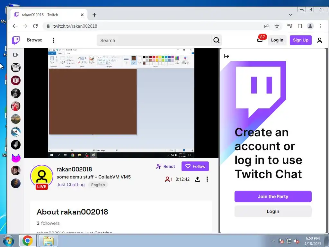The width and height of the screenshot is (329, 247).
Task: Click the share page icon in address bar
Action: click(267, 26)
